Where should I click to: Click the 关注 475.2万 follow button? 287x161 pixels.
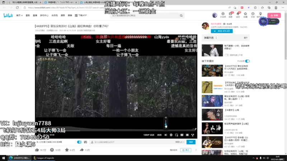coord(222,31)
